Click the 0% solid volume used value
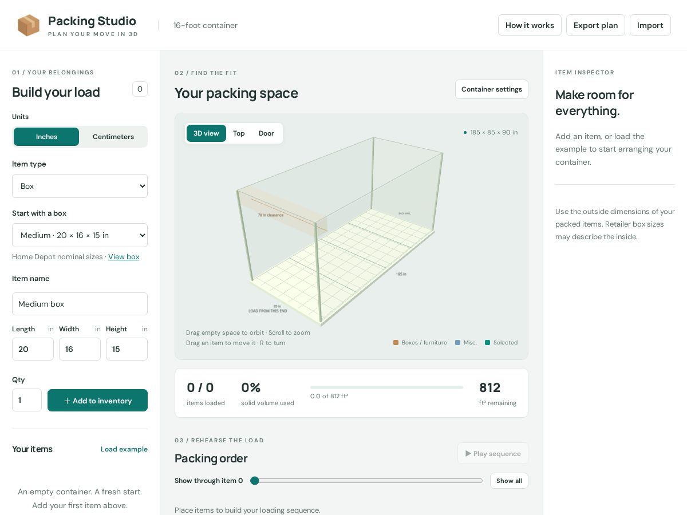This screenshot has width=687, height=515. [251, 387]
